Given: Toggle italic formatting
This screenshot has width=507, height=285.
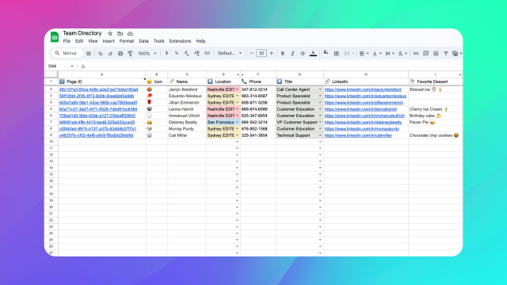Looking at the screenshot, I should 292,53.
